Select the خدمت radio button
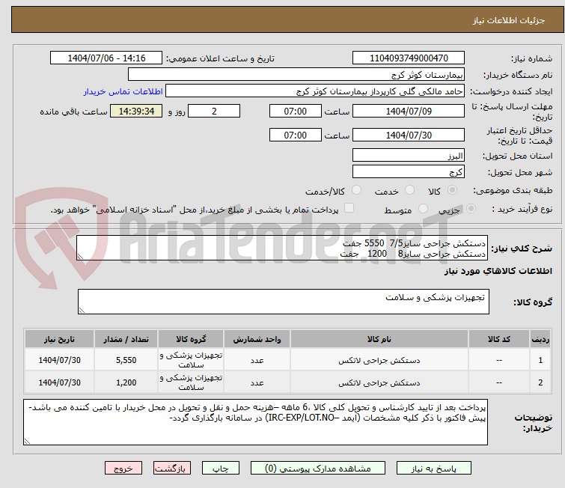Image resolution: width=565 pixels, height=488 pixels. (409, 190)
